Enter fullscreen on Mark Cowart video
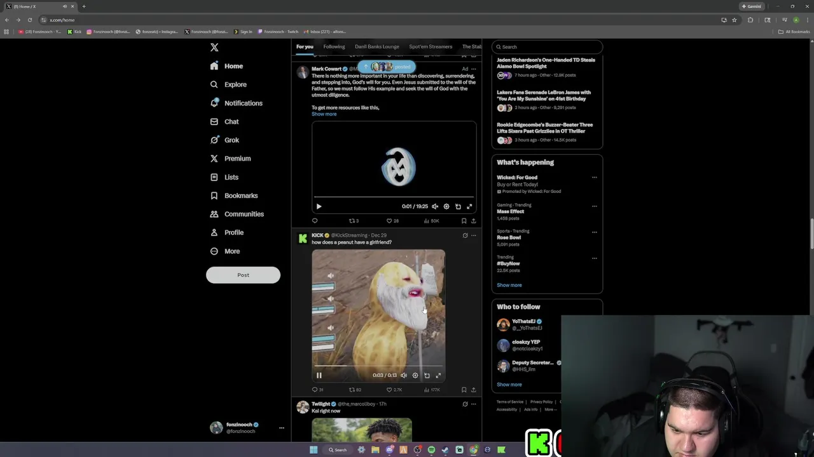 pos(469,206)
